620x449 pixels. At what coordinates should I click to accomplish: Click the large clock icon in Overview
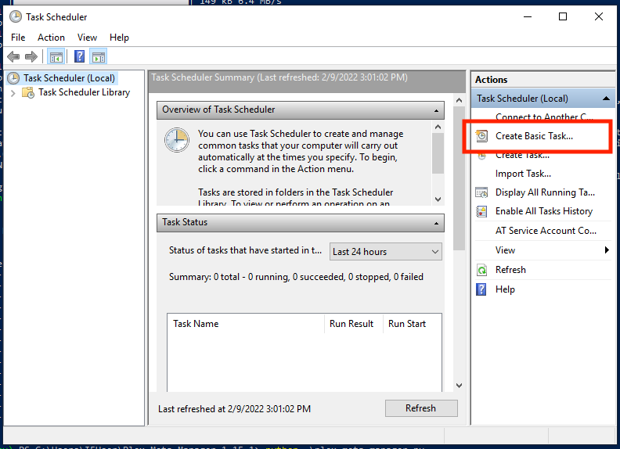tap(177, 140)
